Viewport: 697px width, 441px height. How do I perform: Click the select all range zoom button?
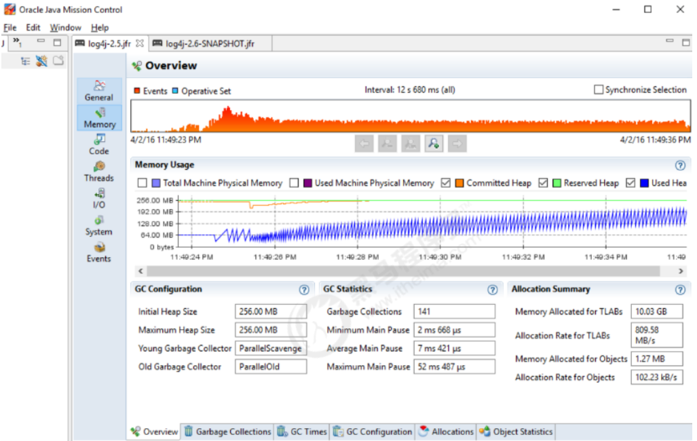(434, 144)
